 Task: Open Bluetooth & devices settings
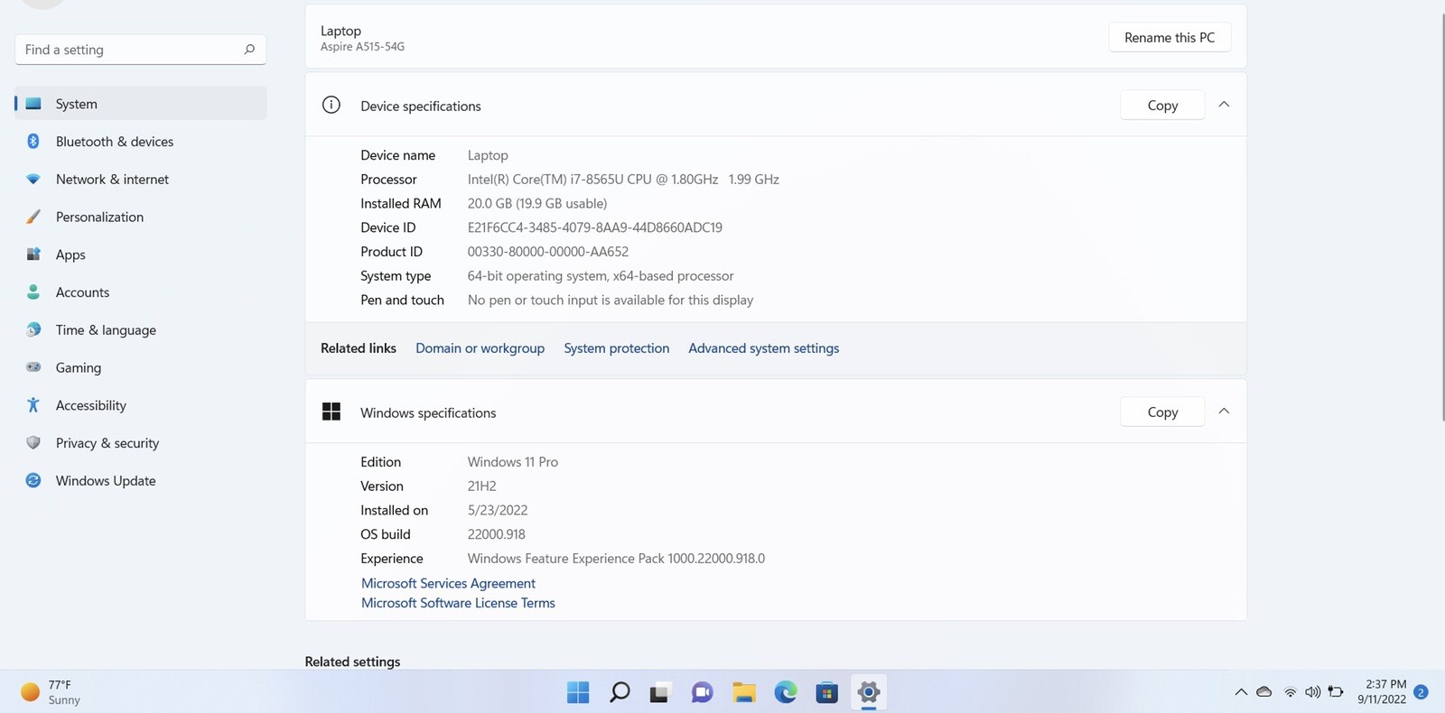click(141, 142)
